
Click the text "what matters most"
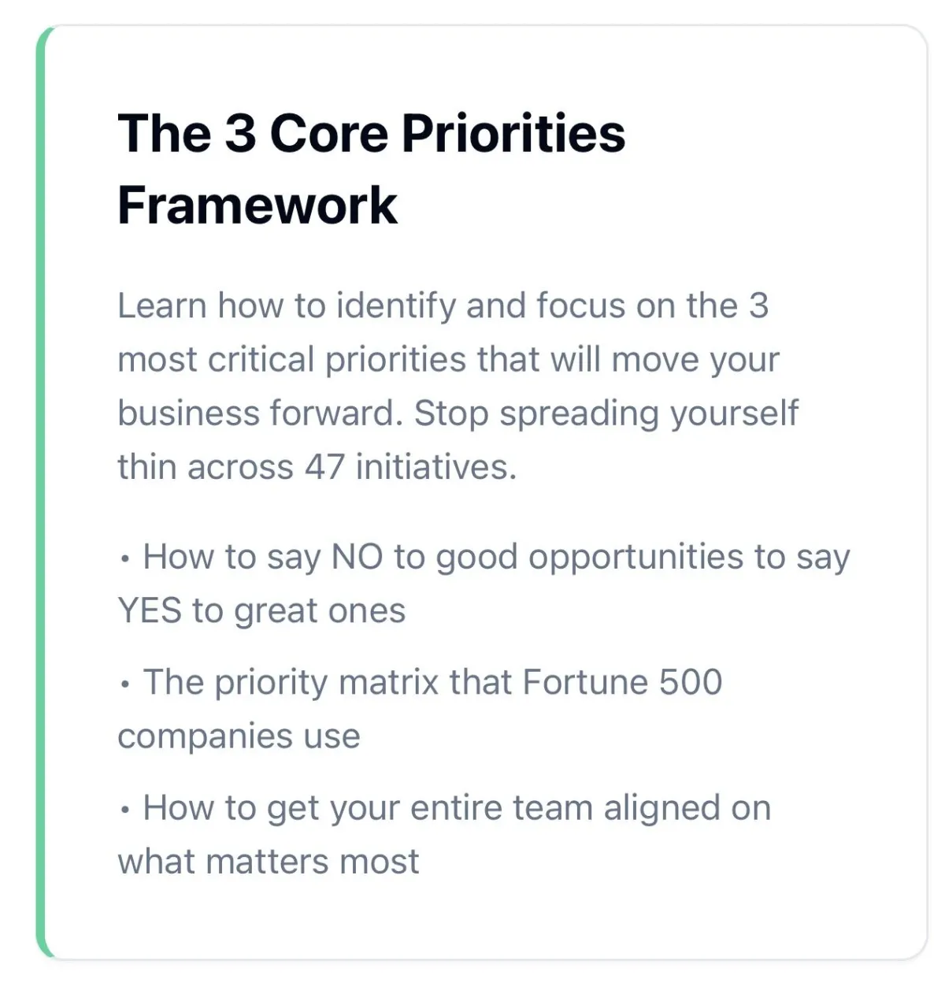[x=268, y=862]
